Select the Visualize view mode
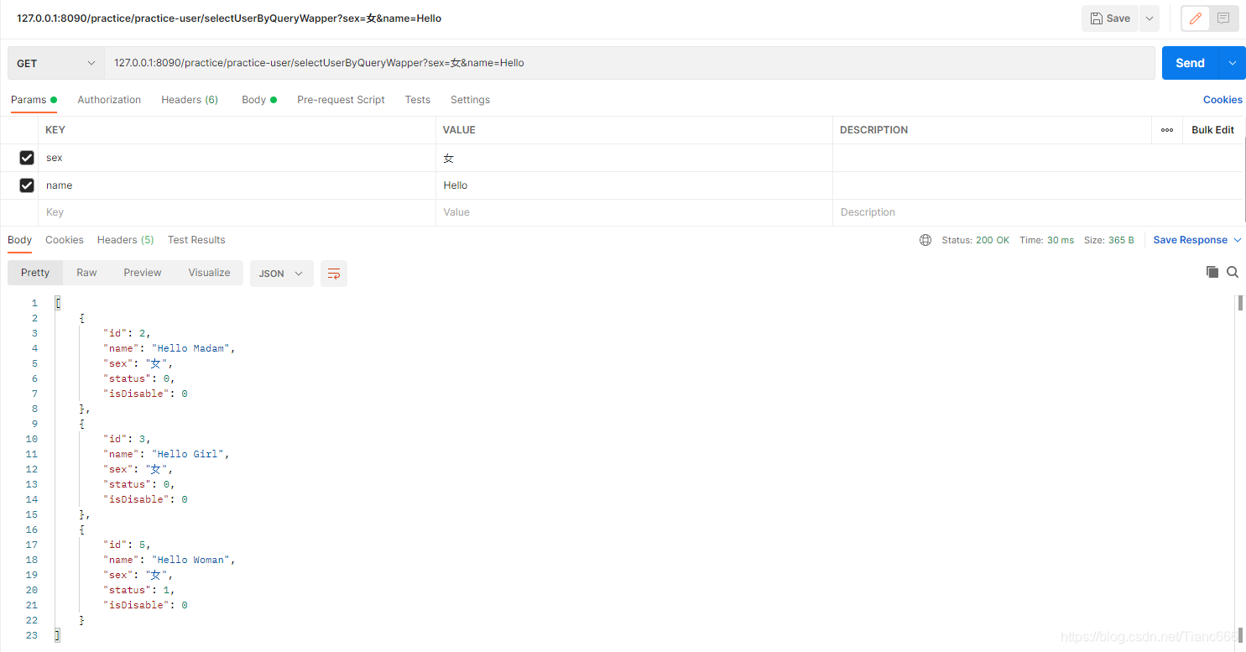The image size is (1246, 652). (x=209, y=273)
